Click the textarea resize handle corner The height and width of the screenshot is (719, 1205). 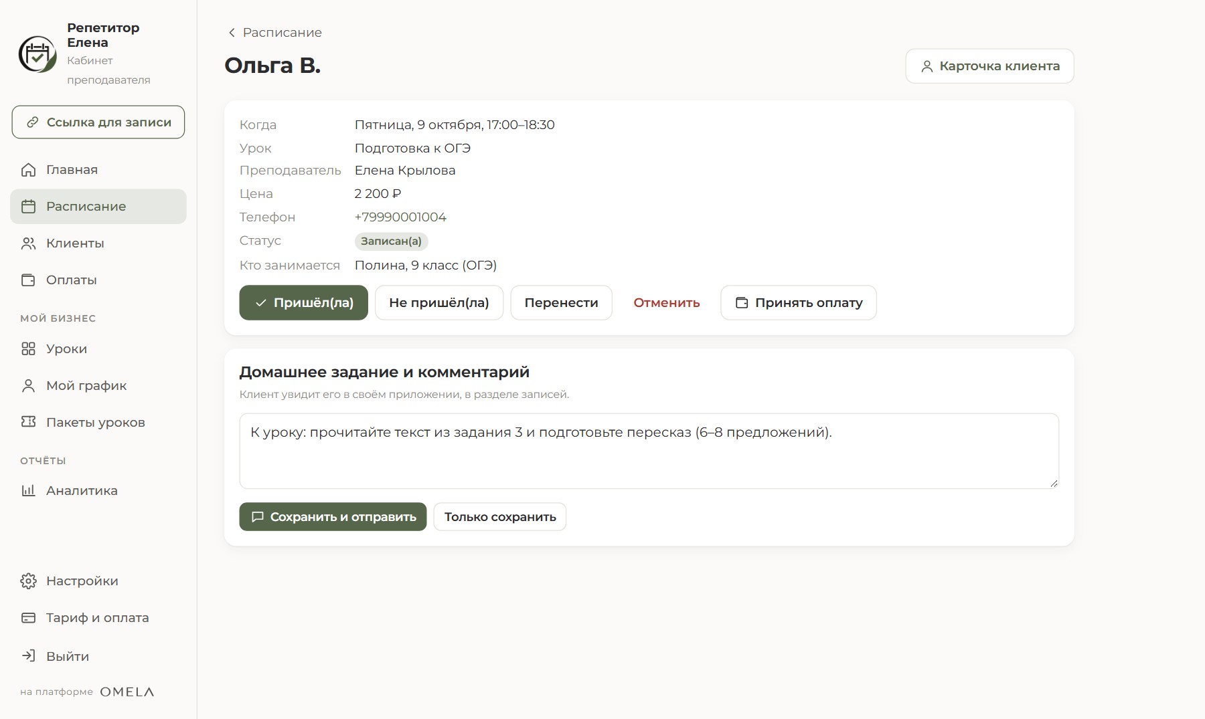coord(1054,483)
